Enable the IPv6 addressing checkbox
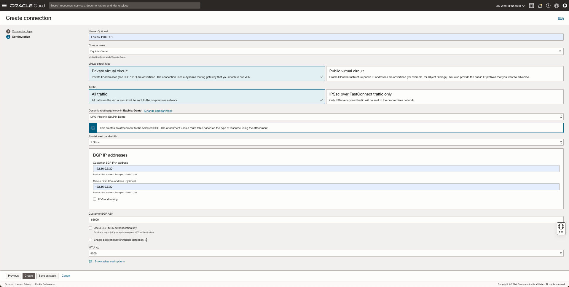 tap(94, 199)
